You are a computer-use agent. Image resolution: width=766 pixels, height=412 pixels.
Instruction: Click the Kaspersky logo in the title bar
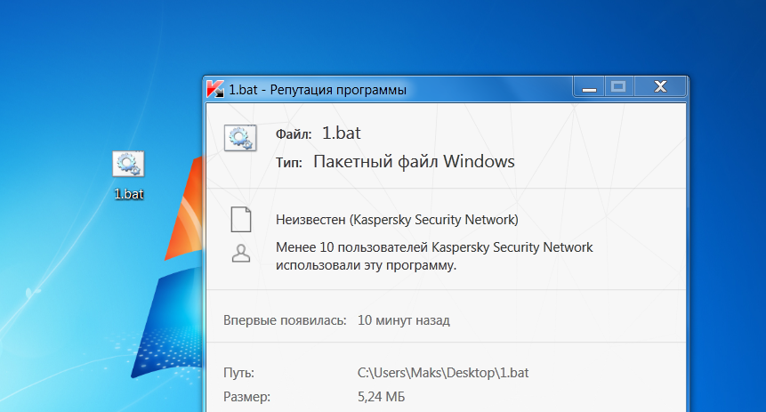pyautogui.click(x=214, y=89)
